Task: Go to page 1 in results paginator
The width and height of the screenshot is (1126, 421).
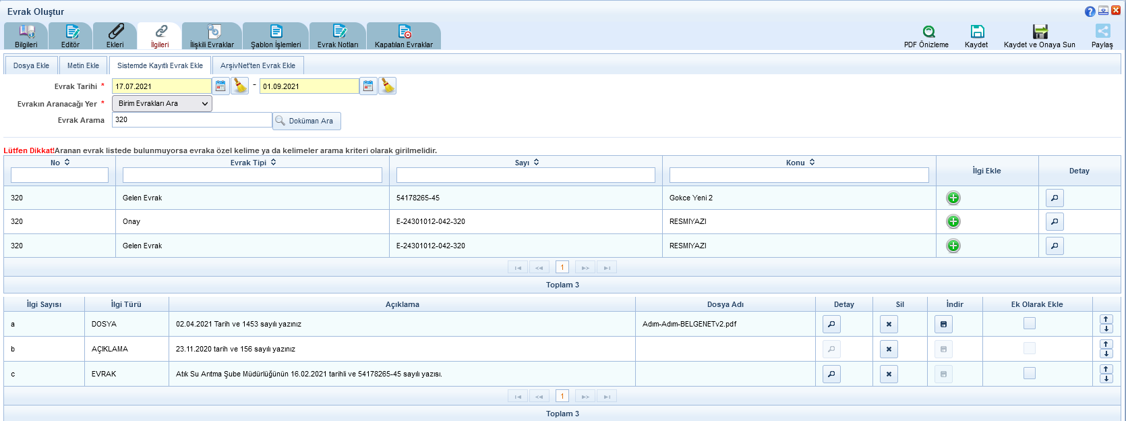Action: click(x=562, y=267)
